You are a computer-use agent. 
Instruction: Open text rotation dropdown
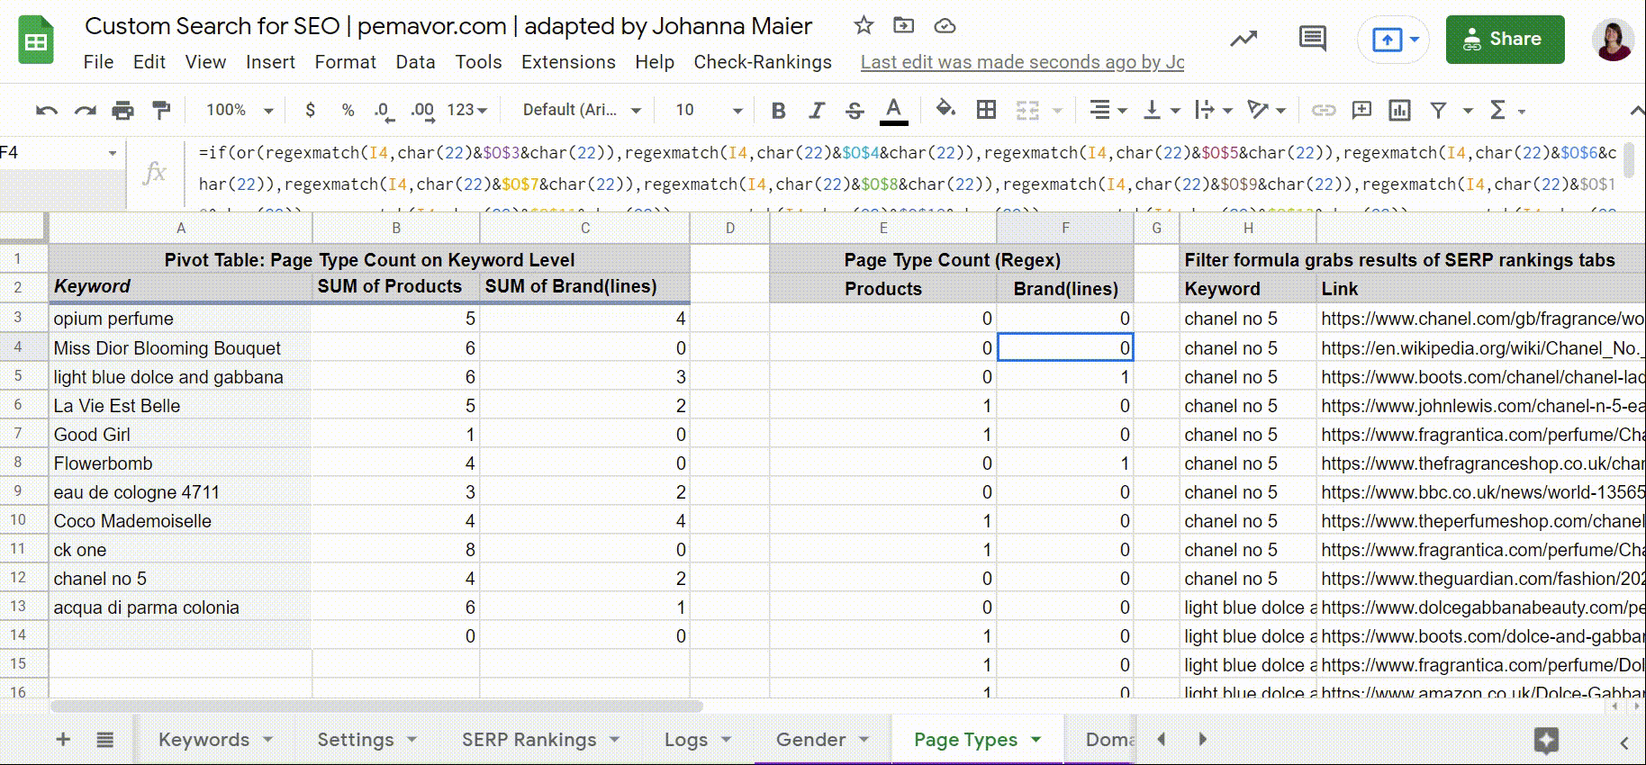coord(1266,111)
